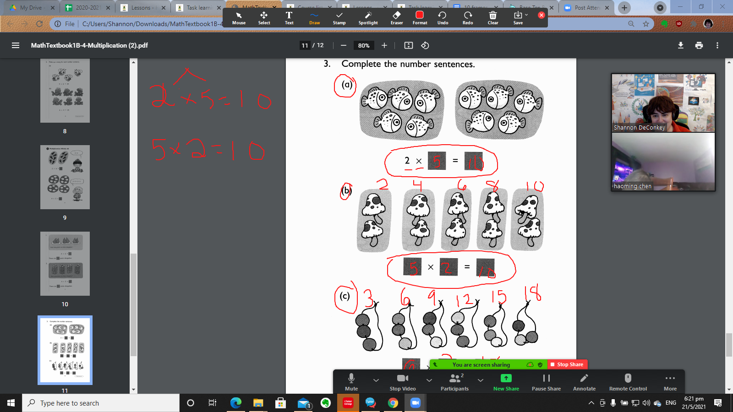Viewport: 733px width, 412px height.
Task: Open the notifications action center
Action: [x=718, y=403]
